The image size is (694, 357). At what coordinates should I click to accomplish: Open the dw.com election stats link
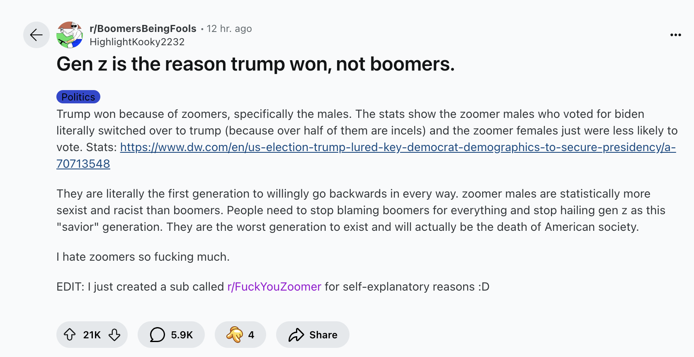click(397, 147)
